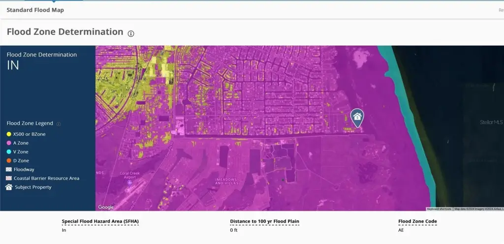Viewport: 504px width, 244px height.
Task: Click the Google logo on the map
Action: point(106,207)
